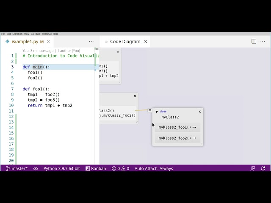The image size is (271, 203).
Task: Close the example1.py tab
Action: point(49,41)
